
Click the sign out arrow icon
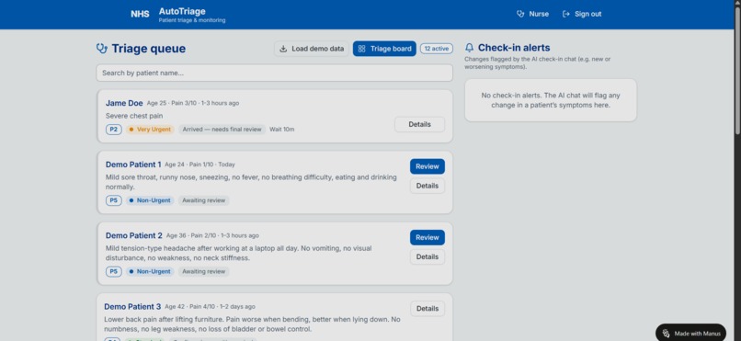tap(566, 14)
